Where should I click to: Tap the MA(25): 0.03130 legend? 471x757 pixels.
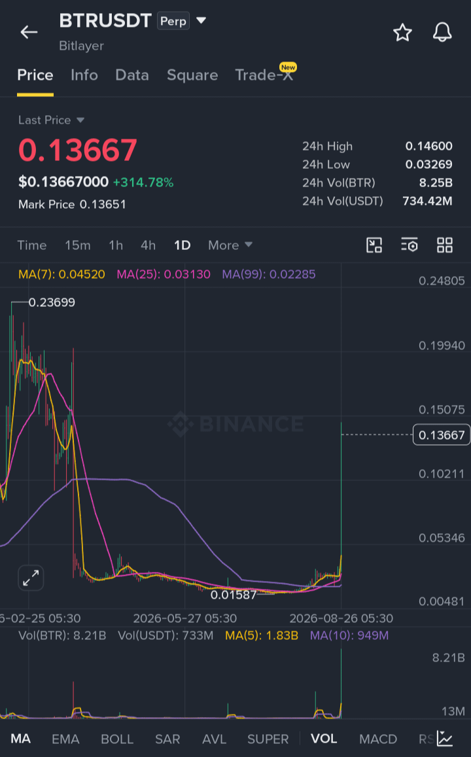click(x=164, y=274)
